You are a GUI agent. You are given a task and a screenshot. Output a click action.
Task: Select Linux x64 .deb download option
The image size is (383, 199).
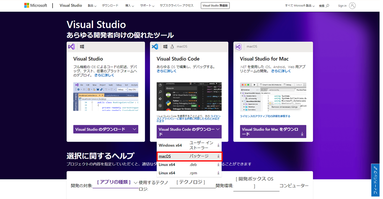[189, 165]
